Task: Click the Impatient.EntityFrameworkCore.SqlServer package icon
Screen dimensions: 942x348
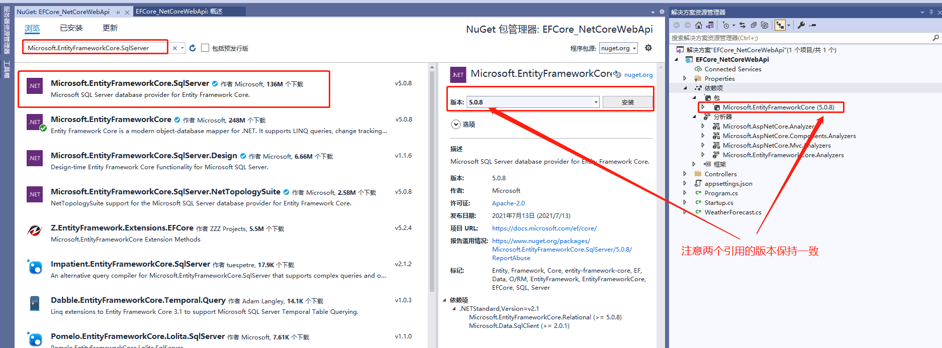Action: [x=35, y=267]
